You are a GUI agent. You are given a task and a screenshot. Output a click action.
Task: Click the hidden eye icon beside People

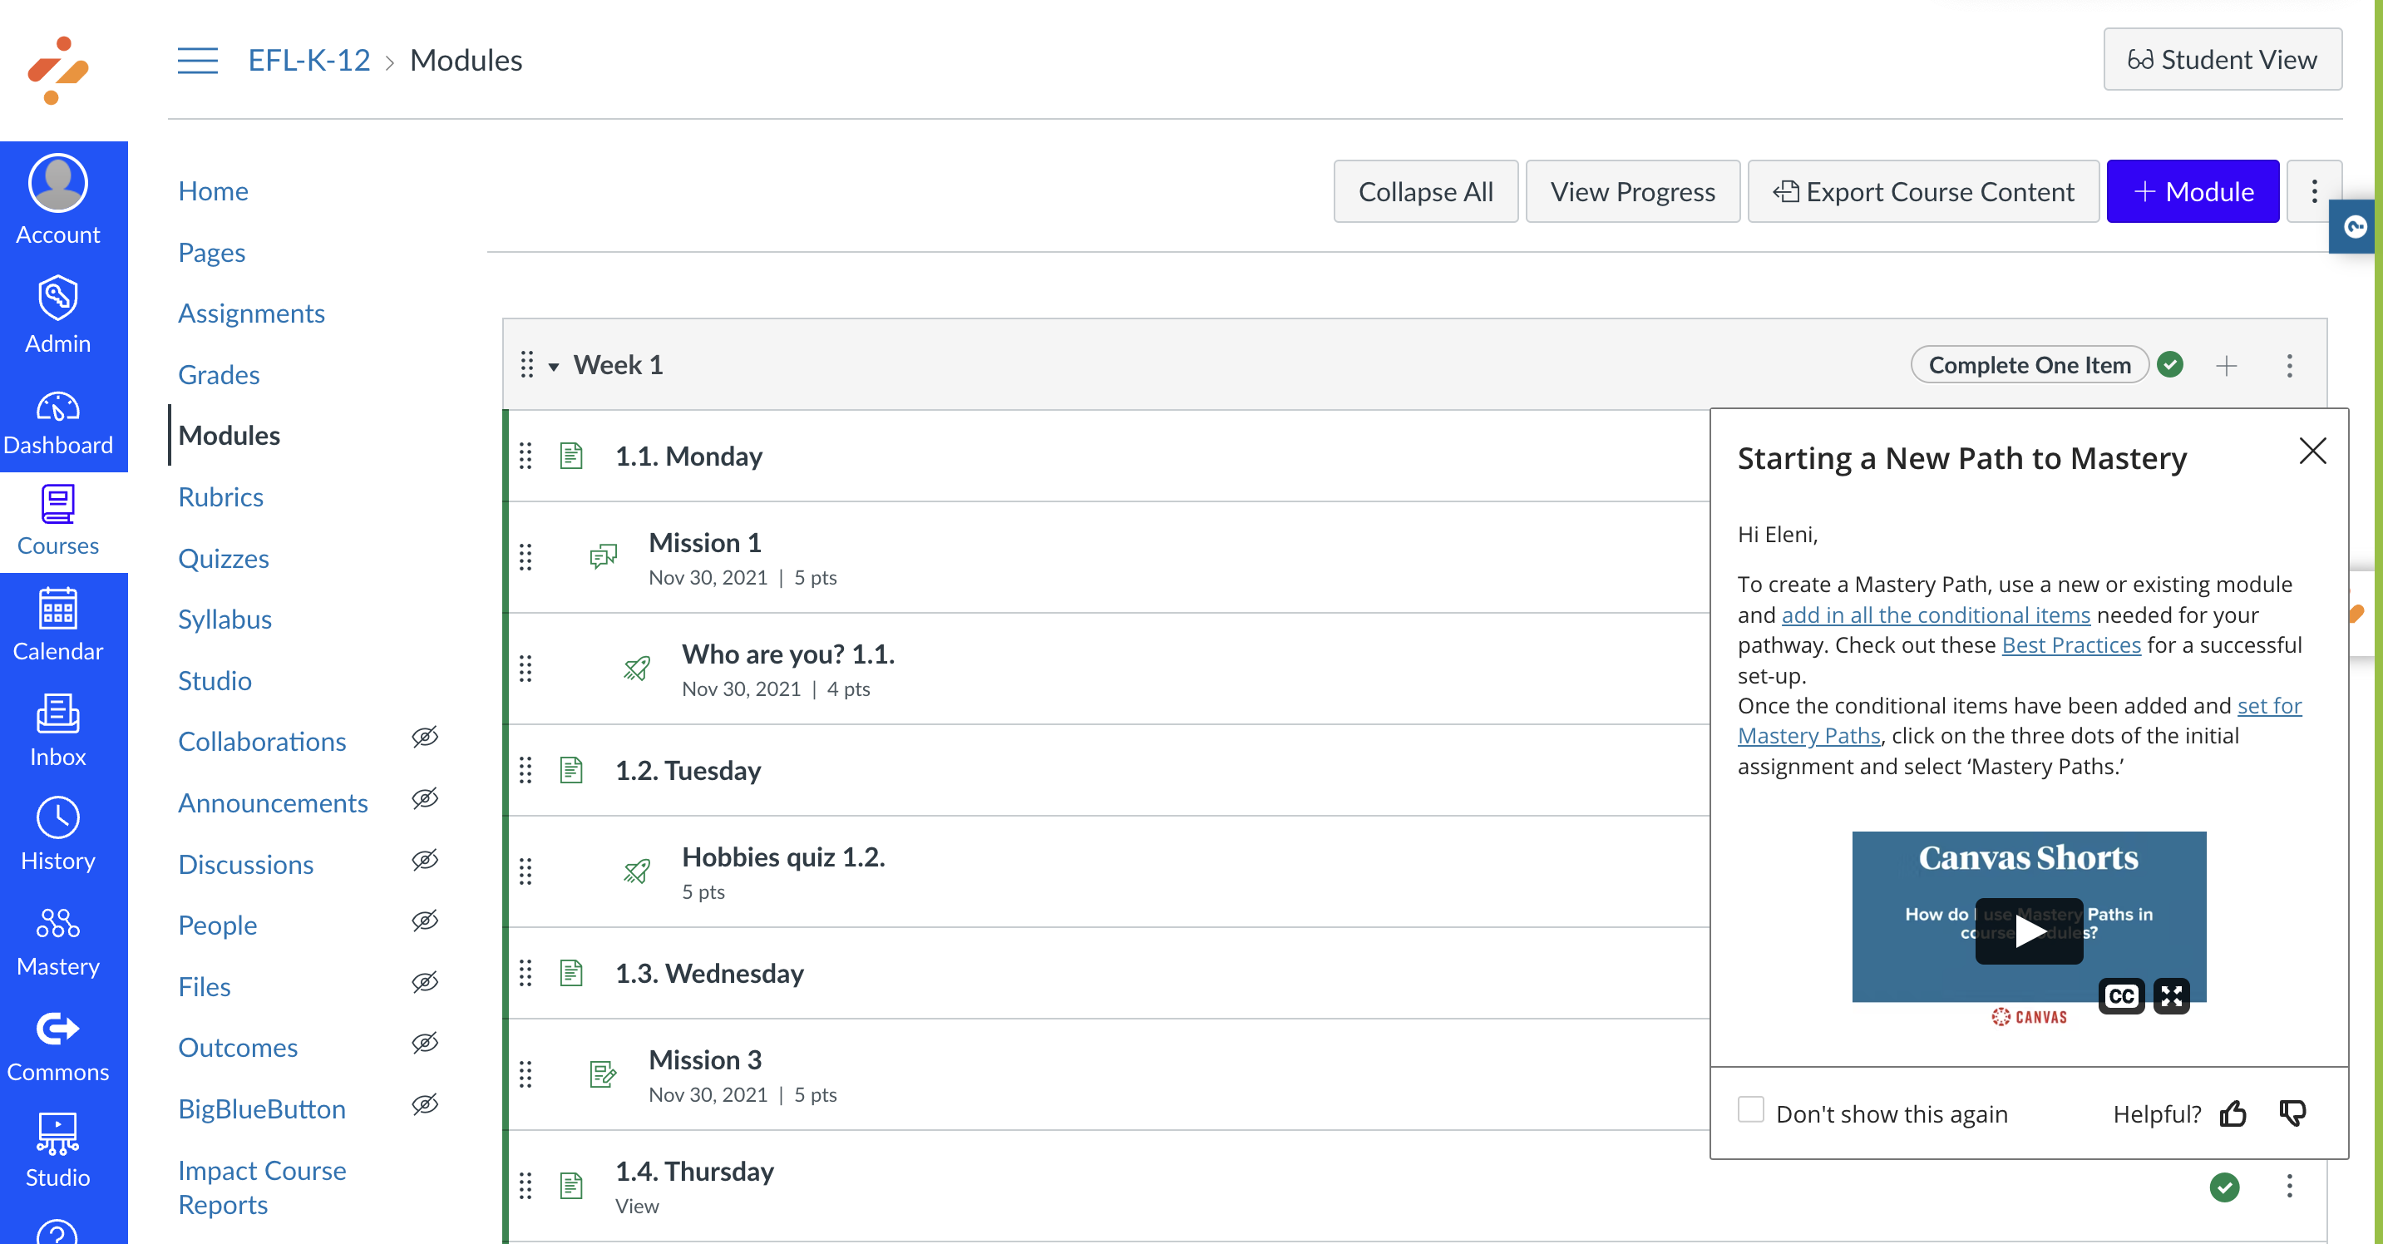(425, 921)
